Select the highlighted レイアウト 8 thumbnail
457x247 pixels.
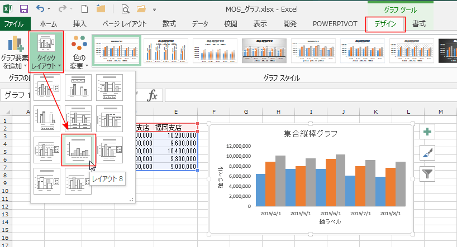pos(78,149)
